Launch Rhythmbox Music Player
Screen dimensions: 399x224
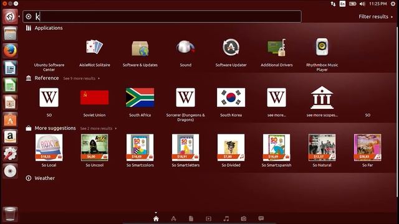(322, 55)
